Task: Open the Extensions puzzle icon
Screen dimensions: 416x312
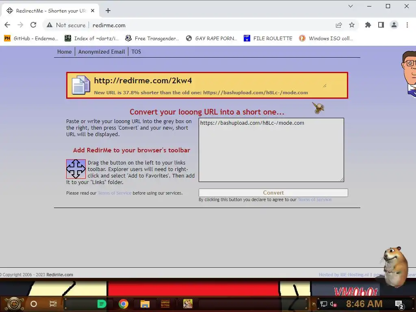Action: (368, 25)
